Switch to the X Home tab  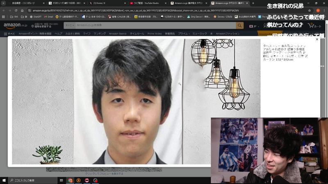click(108, 3)
